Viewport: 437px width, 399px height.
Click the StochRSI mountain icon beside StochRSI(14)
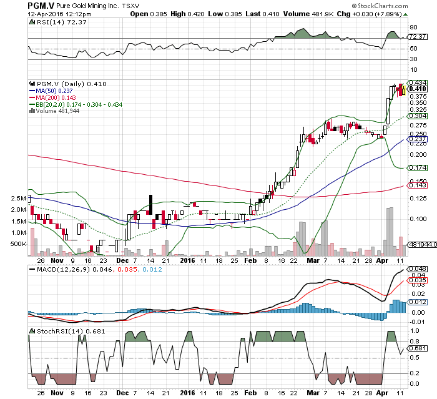[32, 331]
